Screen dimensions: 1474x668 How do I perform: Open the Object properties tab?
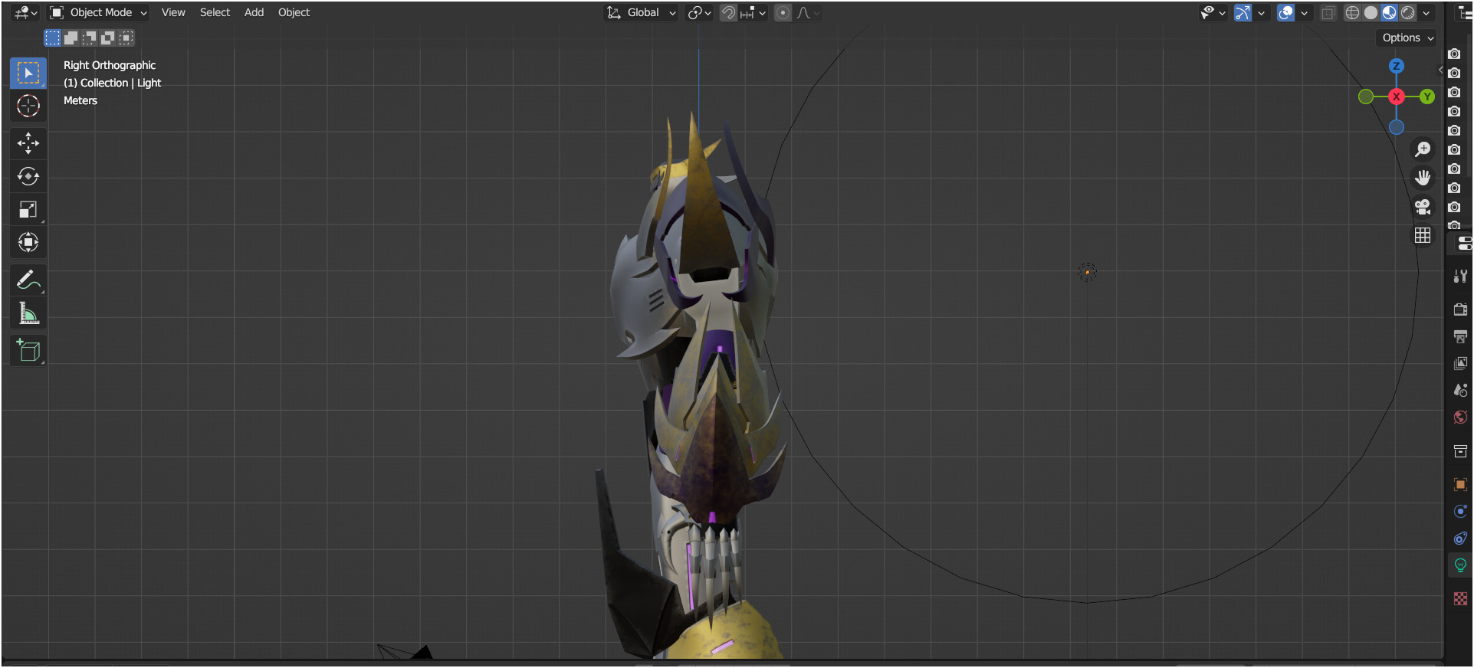[x=1460, y=484]
